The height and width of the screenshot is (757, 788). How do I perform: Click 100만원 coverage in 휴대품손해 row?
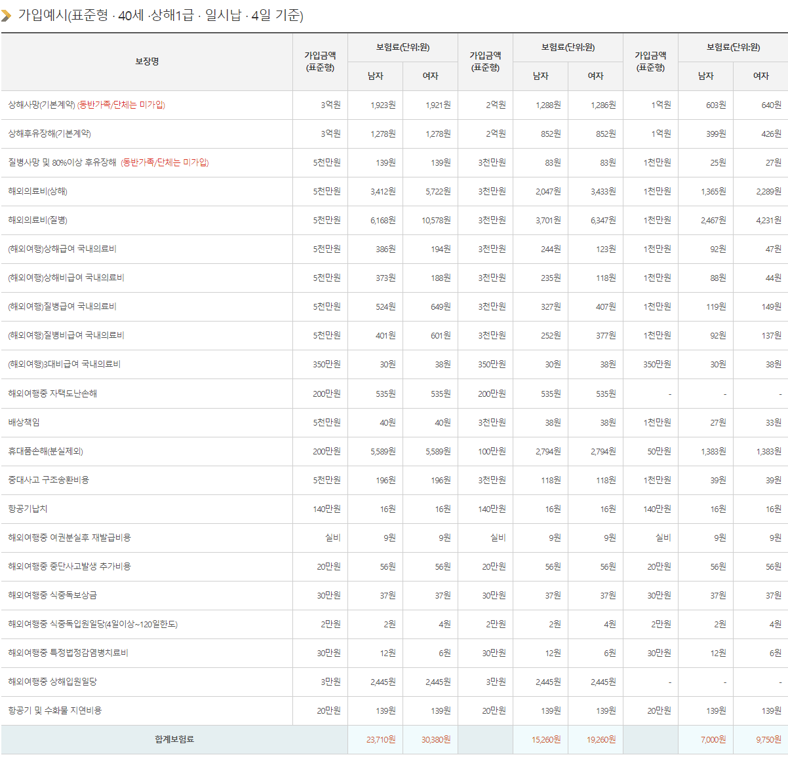pos(492,451)
